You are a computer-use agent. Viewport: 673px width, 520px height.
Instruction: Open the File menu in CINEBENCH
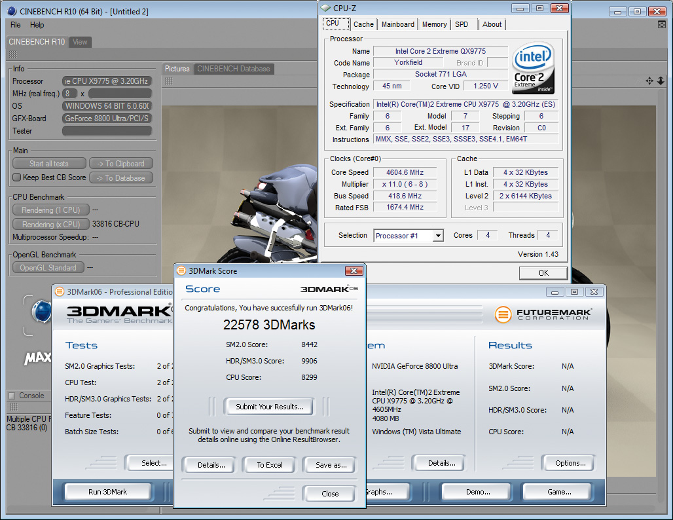(x=16, y=25)
